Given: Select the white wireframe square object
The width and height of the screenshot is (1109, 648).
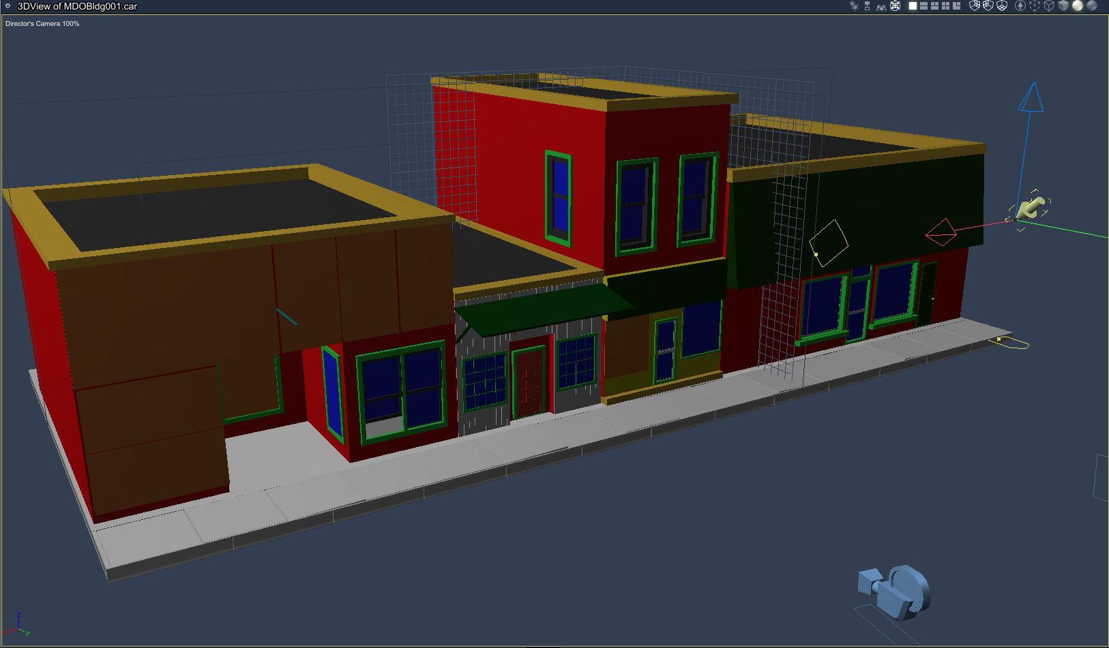Looking at the screenshot, I should [829, 243].
